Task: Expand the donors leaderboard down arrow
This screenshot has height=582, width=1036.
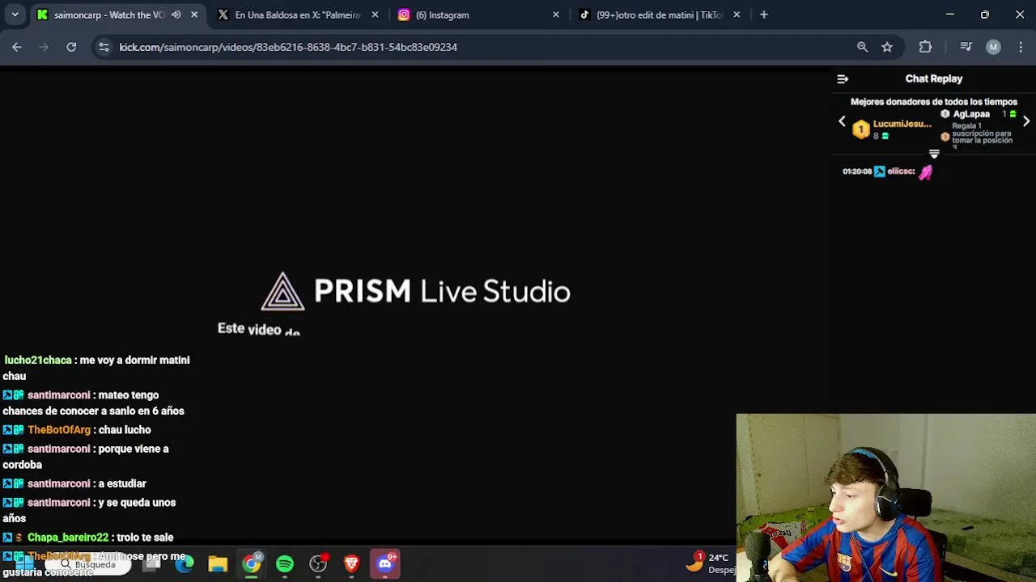Action: pos(934,154)
